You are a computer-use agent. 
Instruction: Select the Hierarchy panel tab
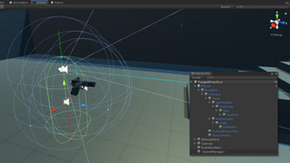point(201,74)
